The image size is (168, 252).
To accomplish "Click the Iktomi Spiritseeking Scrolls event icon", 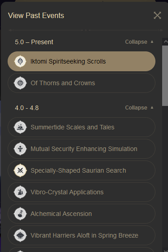I will pos(20,61).
